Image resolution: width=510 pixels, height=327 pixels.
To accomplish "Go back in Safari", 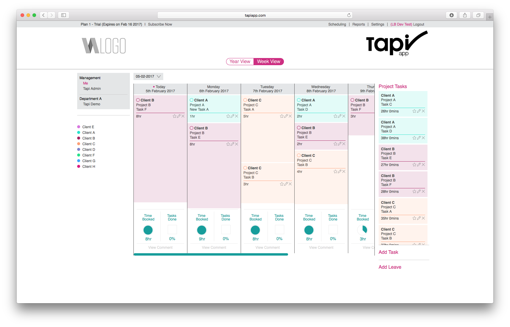I will coord(43,15).
